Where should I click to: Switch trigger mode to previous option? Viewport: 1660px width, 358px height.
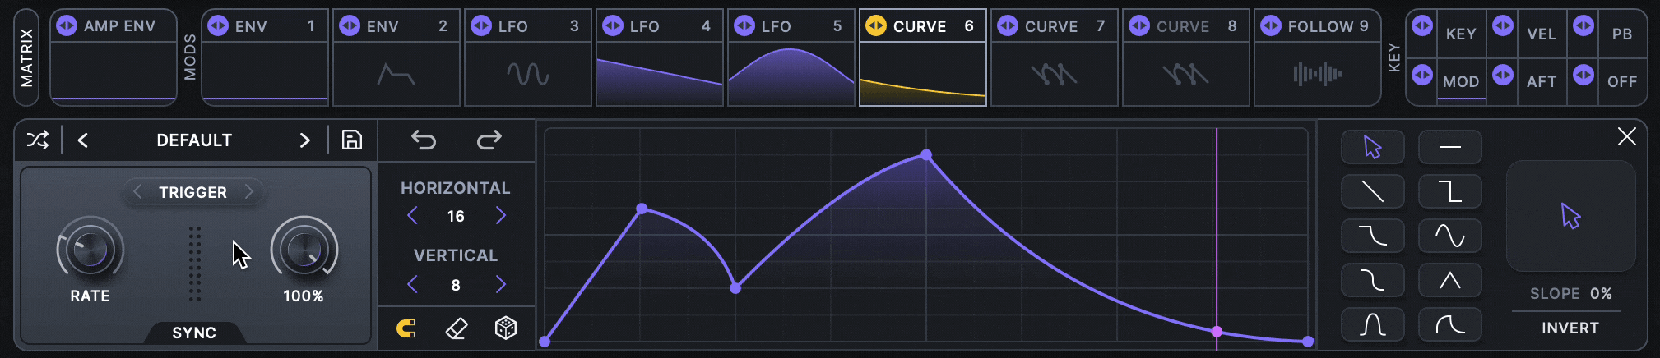pyautogui.click(x=137, y=192)
